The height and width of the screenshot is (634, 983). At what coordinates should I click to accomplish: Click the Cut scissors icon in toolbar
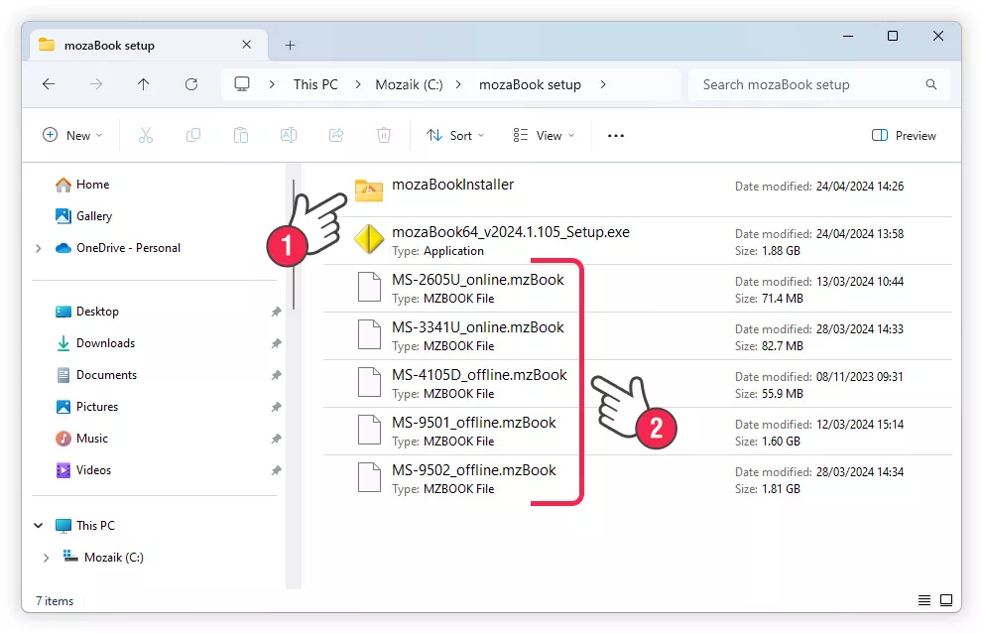(x=146, y=136)
